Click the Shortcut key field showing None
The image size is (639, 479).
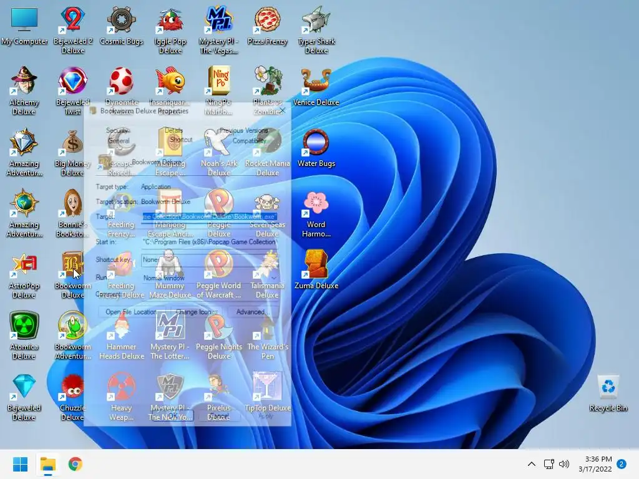(x=210, y=259)
